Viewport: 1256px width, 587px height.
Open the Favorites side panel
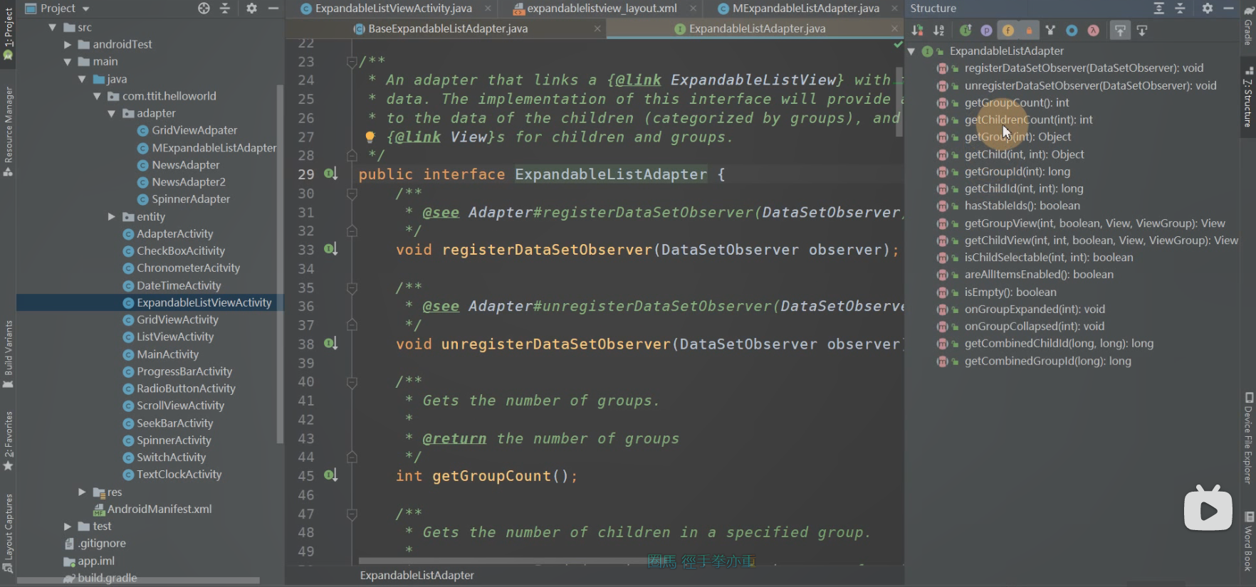(x=8, y=441)
